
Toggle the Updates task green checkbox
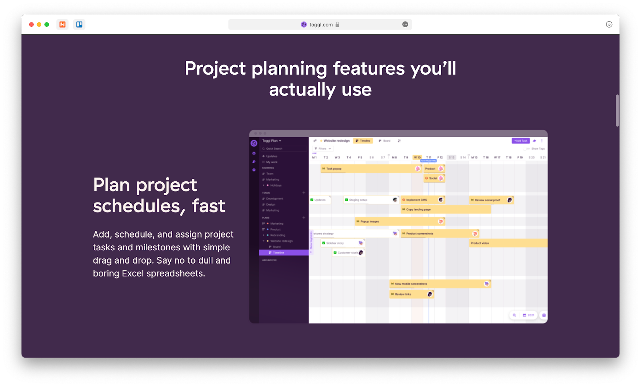pyautogui.click(x=312, y=200)
